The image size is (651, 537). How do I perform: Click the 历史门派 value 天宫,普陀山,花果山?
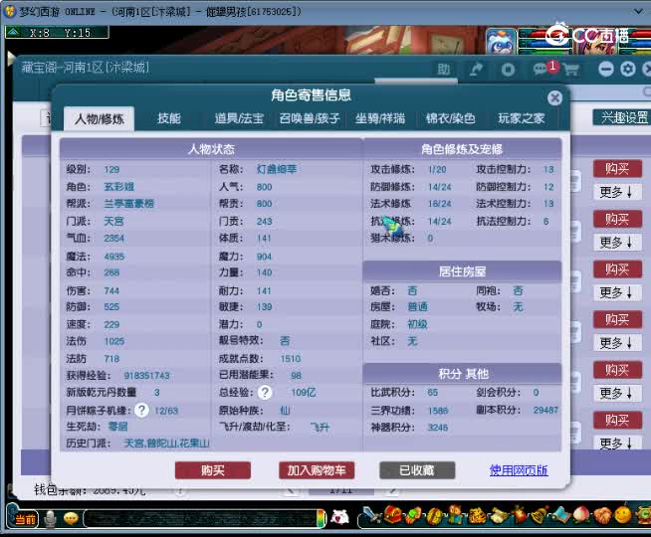[x=166, y=444]
